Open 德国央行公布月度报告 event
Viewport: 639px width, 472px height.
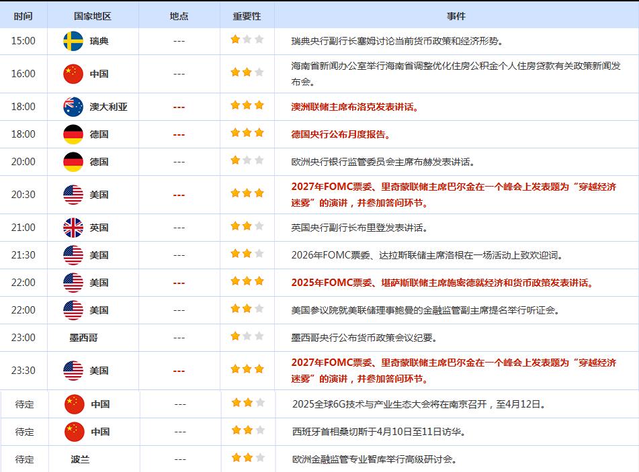[341, 134]
